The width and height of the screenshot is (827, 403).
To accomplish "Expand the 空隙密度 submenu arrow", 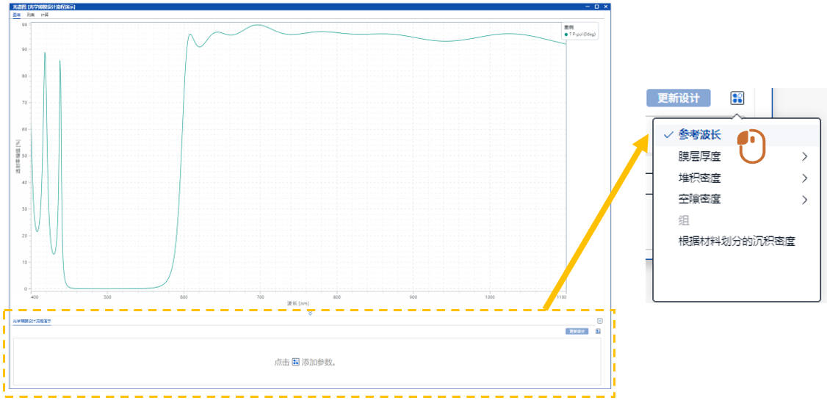I will pyautogui.click(x=805, y=199).
